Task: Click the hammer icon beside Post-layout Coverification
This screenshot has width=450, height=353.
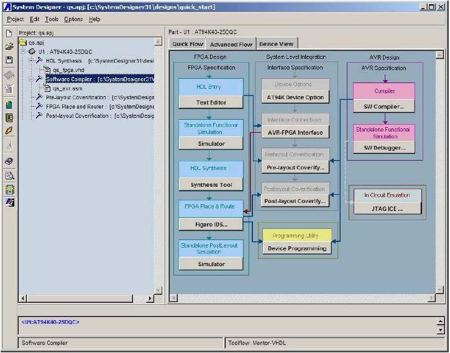Action: (39, 115)
